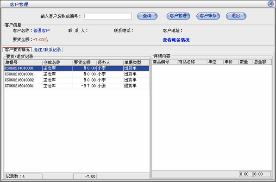The width and height of the screenshot is (276, 182).
Task: Sort by 仓库名称 column header
Action: 57,63
